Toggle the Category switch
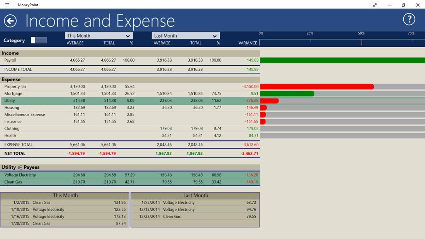The height and width of the screenshot is (239, 425). click(x=39, y=40)
